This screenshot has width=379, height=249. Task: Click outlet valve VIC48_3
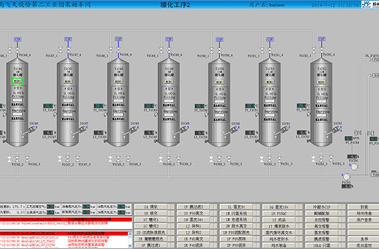coord(128,159)
